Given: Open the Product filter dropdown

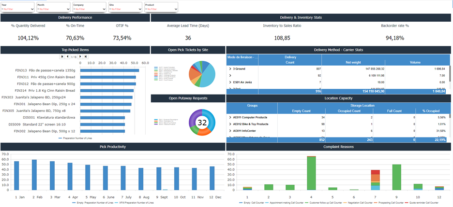Looking at the screenshot, I should [161, 9].
